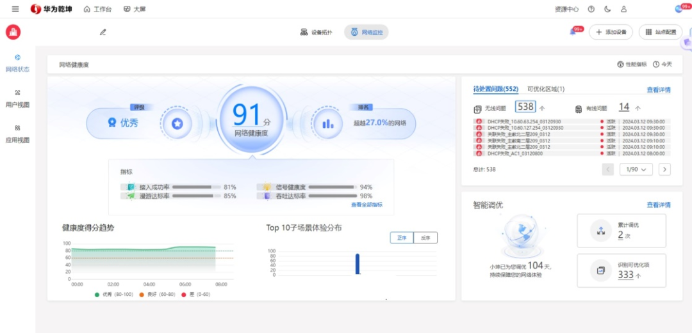The width and height of the screenshot is (692, 333).
Task: Click the 添加设备 button
Action: (611, 32)
